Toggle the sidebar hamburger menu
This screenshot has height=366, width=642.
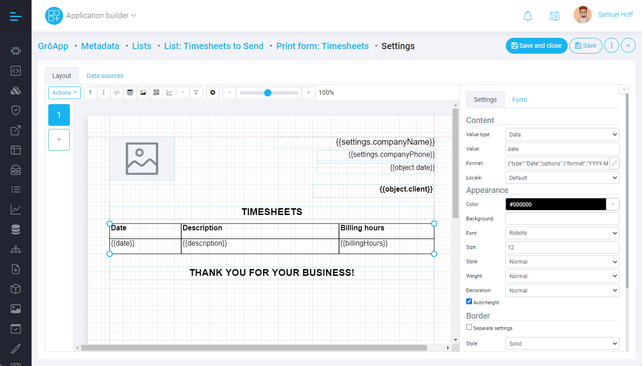[15, 16]
